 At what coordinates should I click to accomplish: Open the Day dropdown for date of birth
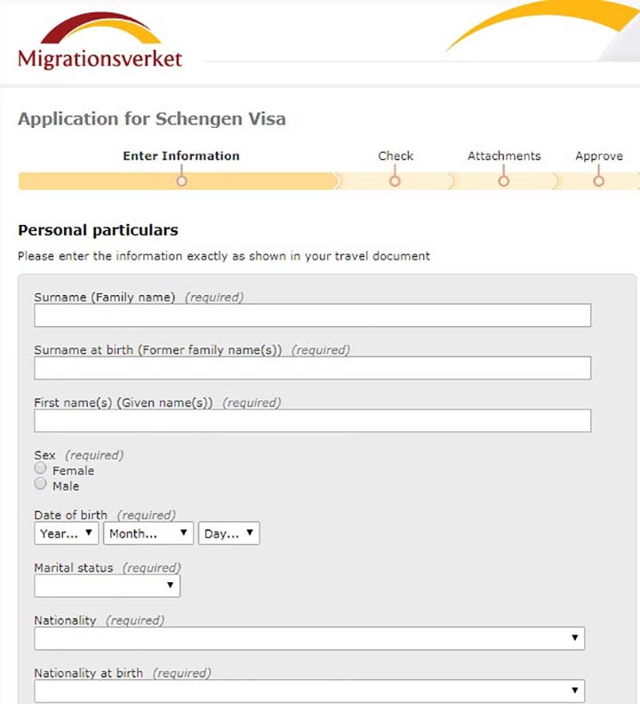tap(229, 533)
